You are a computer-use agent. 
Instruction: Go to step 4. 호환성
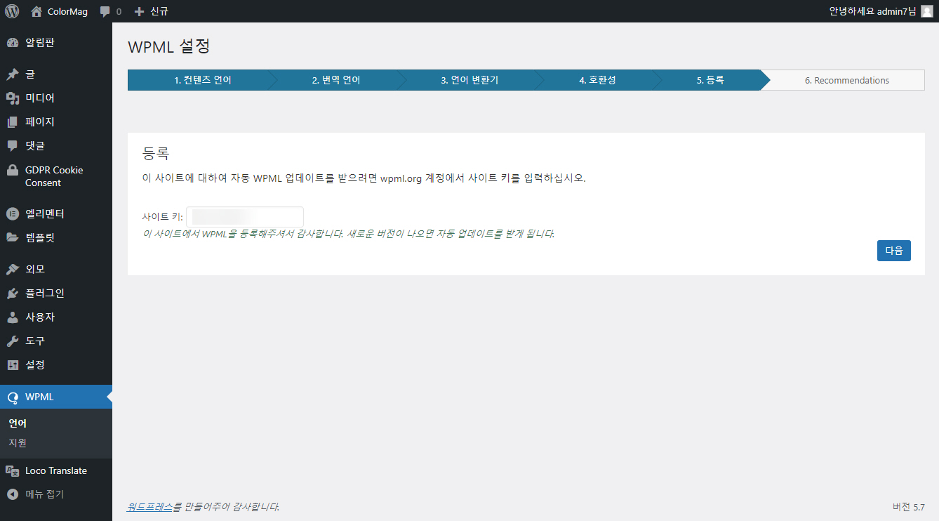pyautogui.click(x=597, y=80)
